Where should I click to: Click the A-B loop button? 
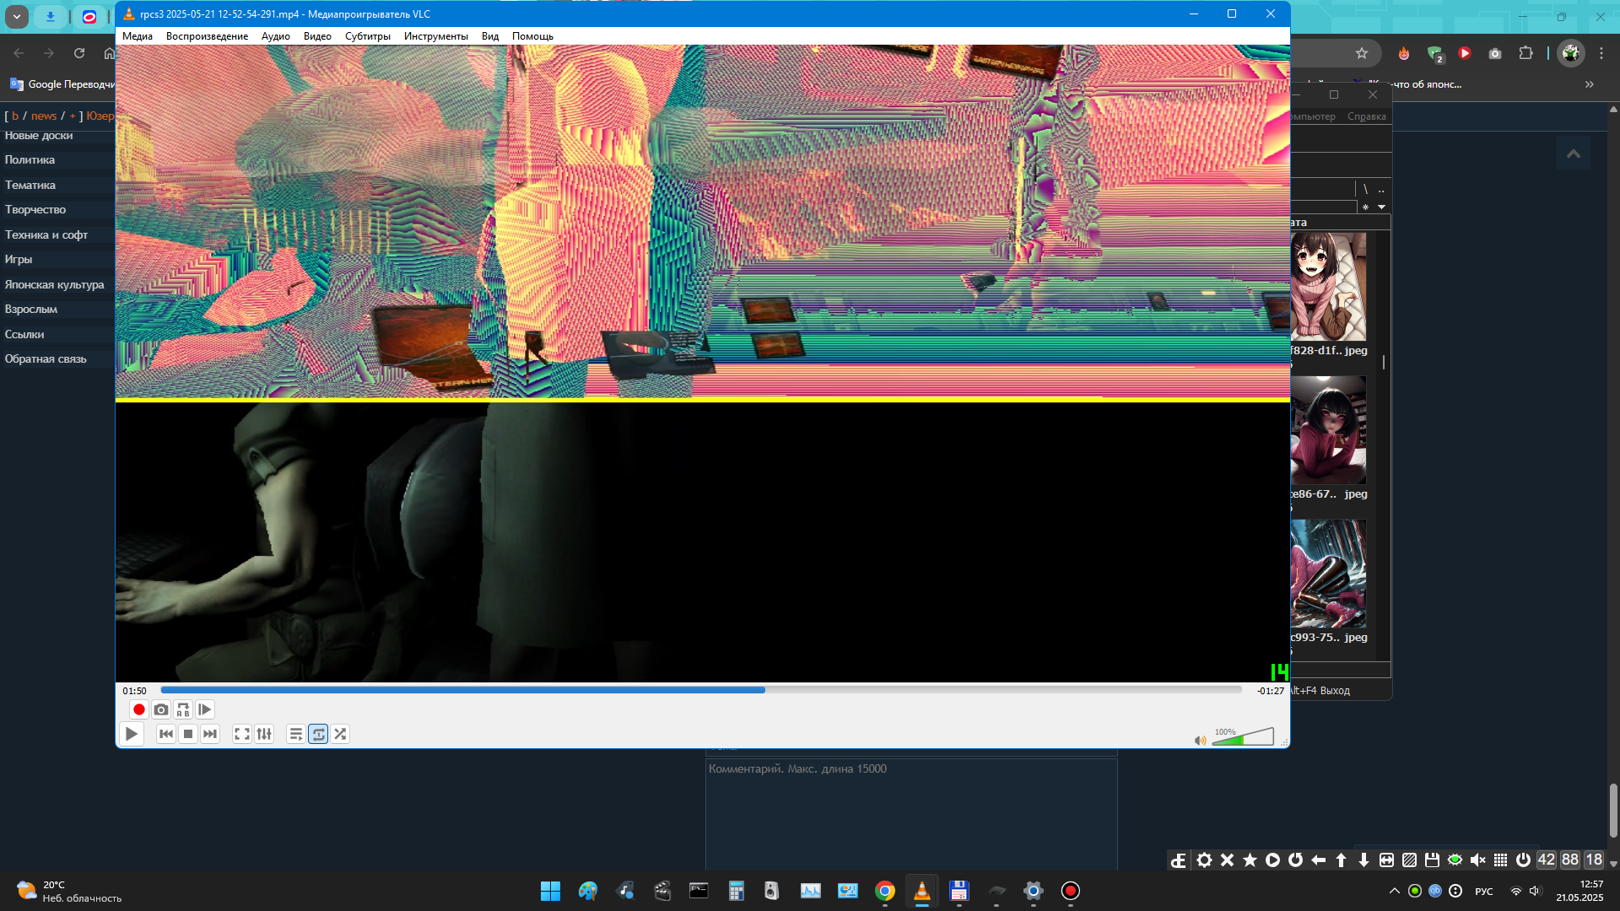tap(183, 709)
